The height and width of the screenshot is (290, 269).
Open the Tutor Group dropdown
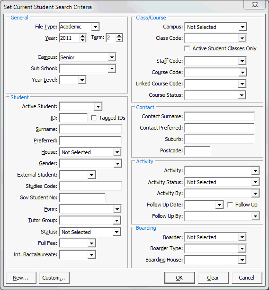point(117,220)
